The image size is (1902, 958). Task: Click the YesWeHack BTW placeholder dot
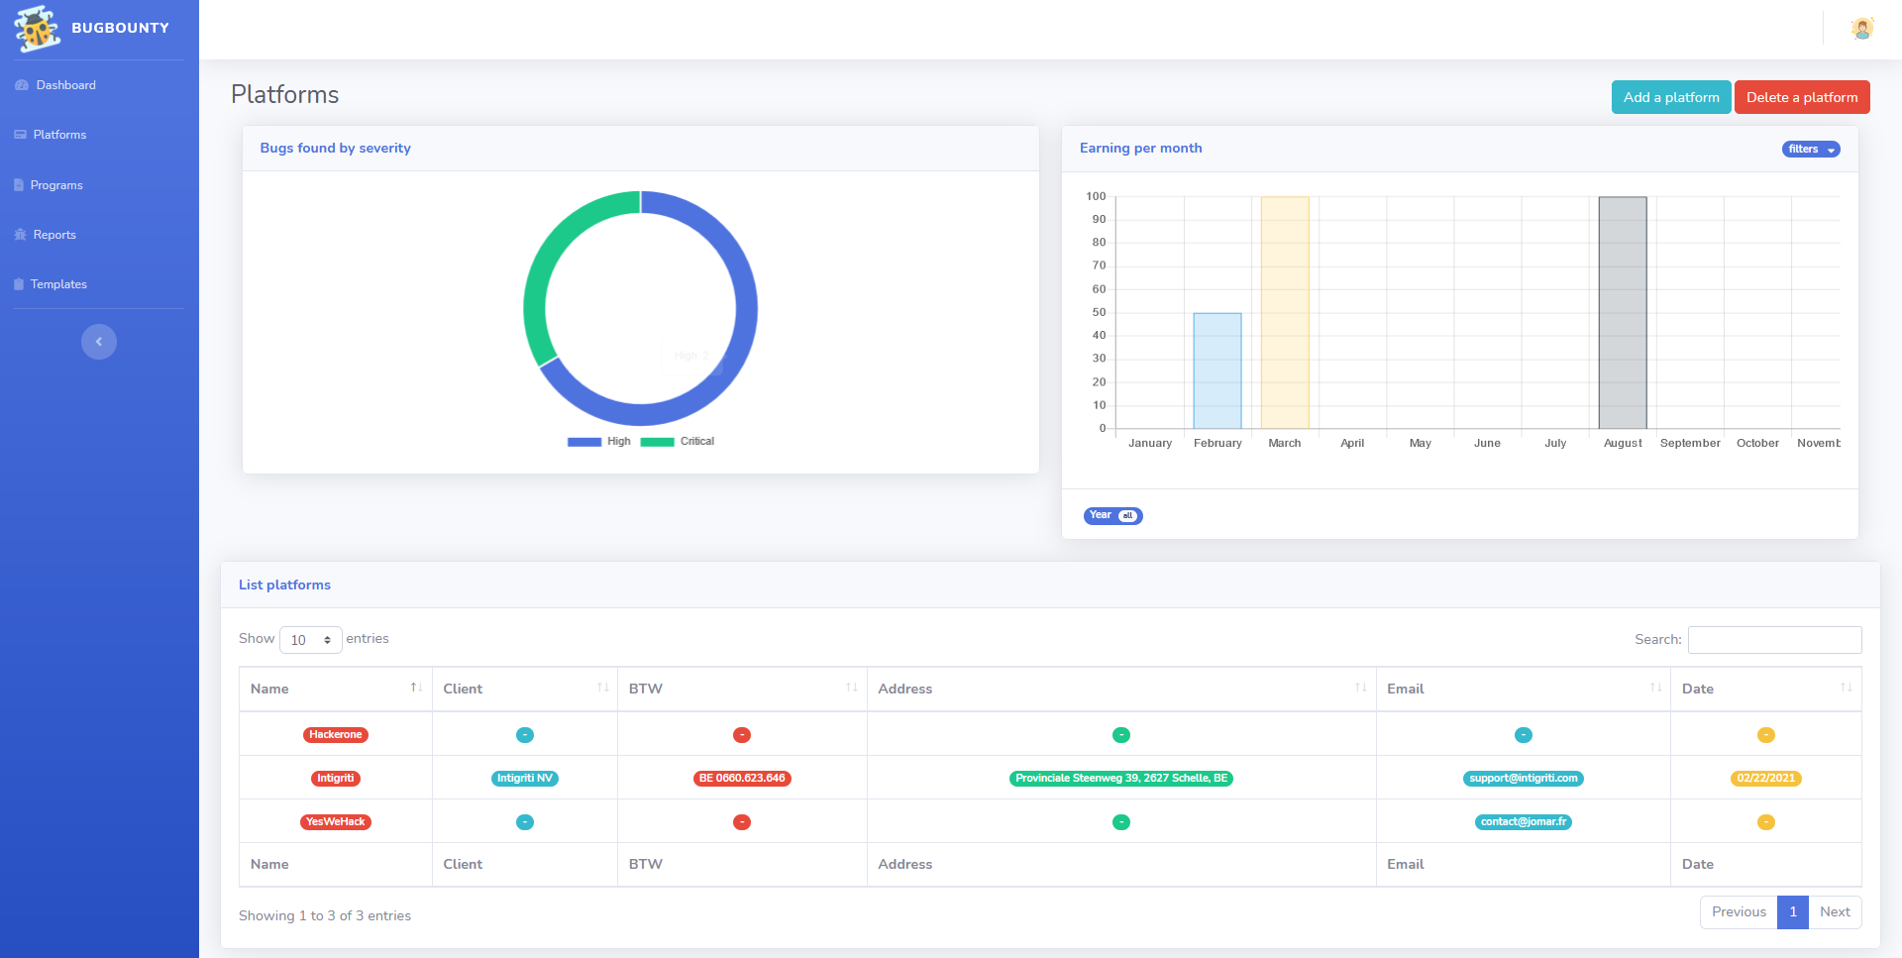742,822
